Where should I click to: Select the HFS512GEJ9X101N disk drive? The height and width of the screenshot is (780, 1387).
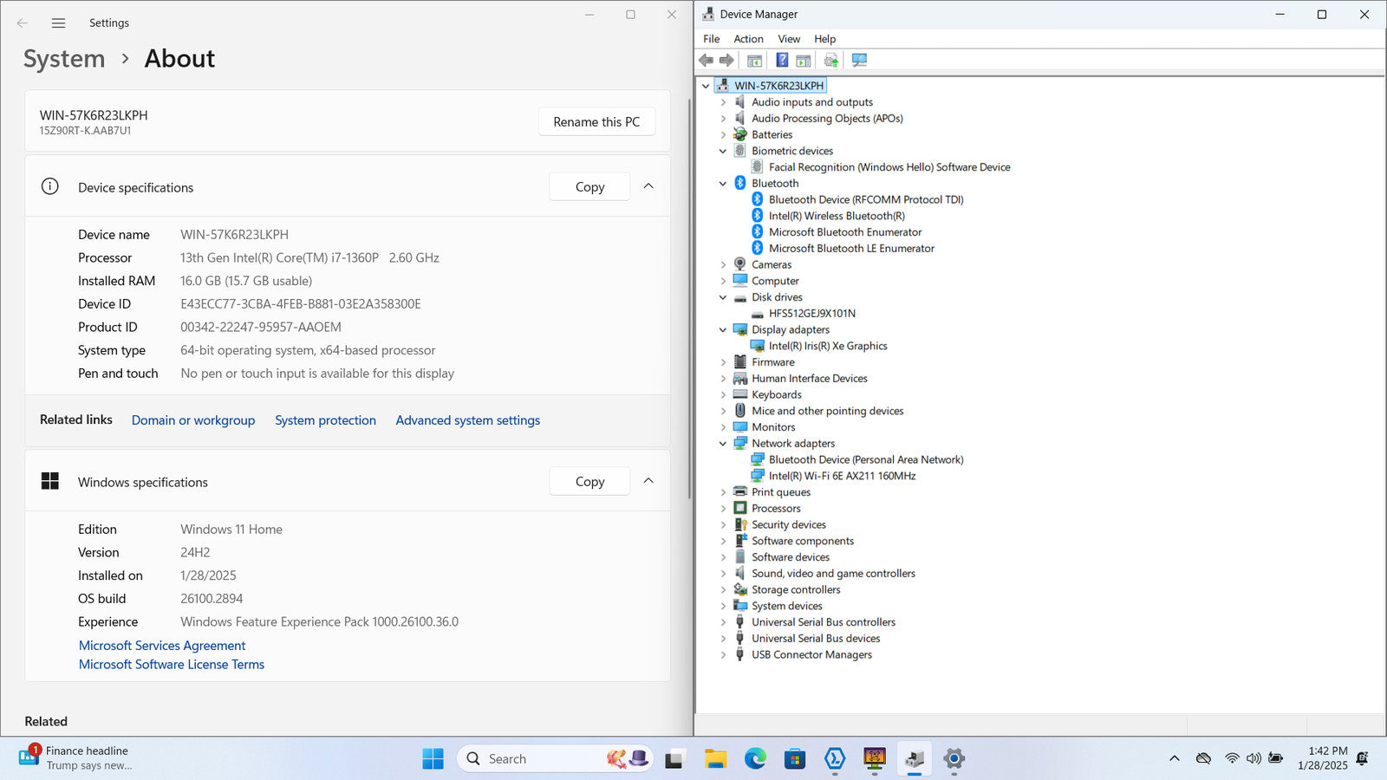coord(812,313)
